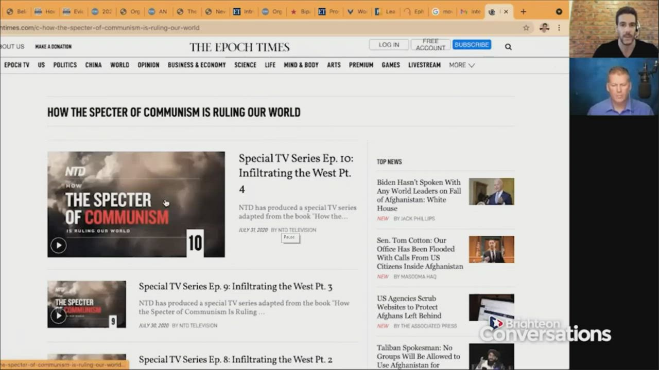Expand the MORE navigation menu
The image size is (659, 370).
point(461,65)
